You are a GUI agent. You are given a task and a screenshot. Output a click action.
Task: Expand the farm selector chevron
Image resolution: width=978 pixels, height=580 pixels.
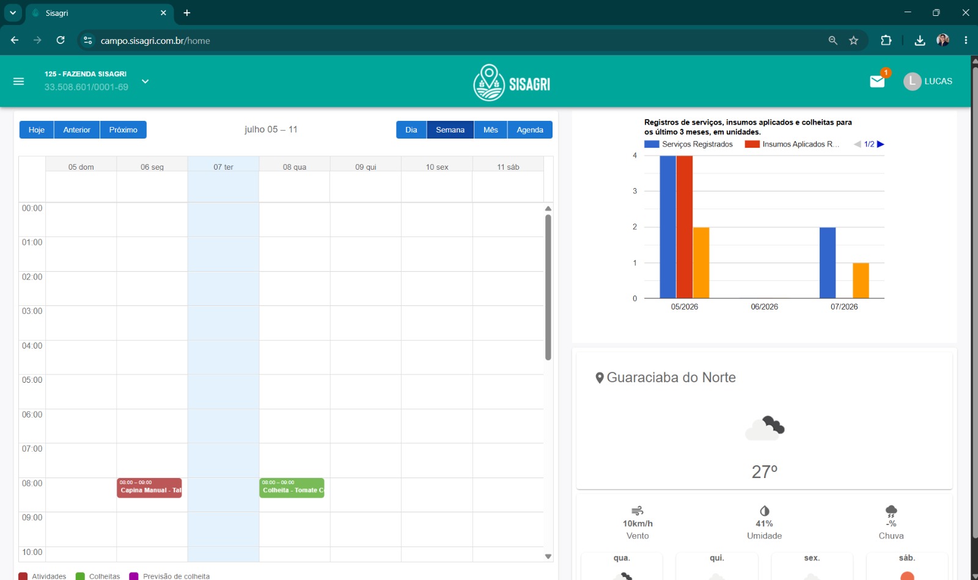click(x=145, y=81)
